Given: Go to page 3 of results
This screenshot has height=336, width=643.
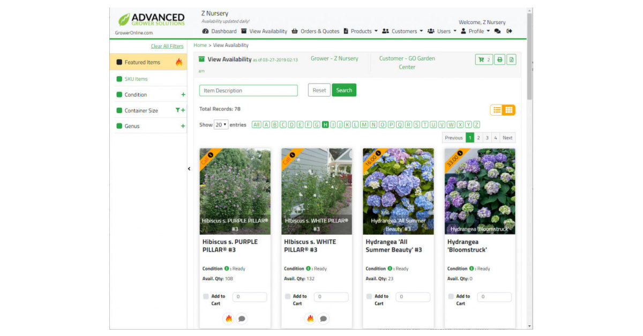Looking at the screenshot, I should click(x=487, y=138).
